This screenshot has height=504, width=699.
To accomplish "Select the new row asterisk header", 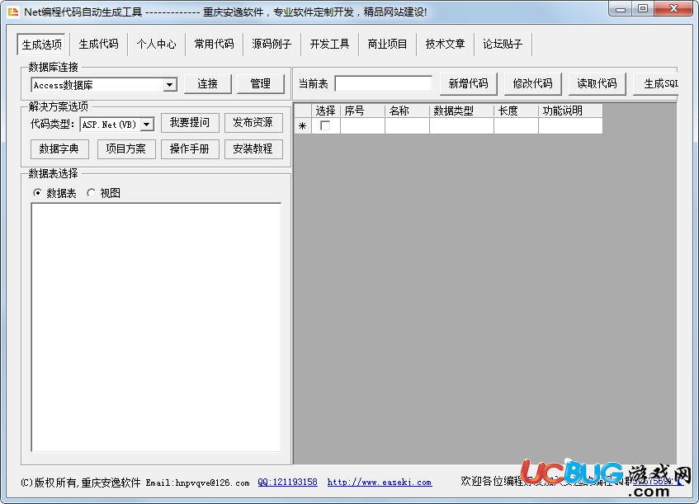I will click(303, 125).
